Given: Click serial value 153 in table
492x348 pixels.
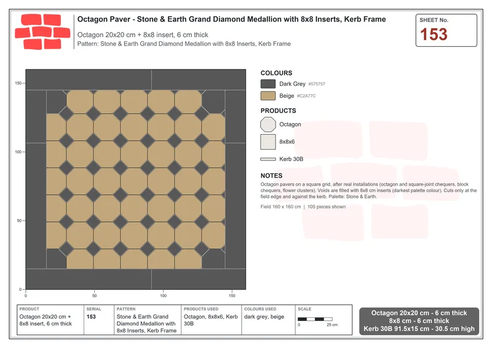Looking at the screenshot, I should (x=91, y=317).
